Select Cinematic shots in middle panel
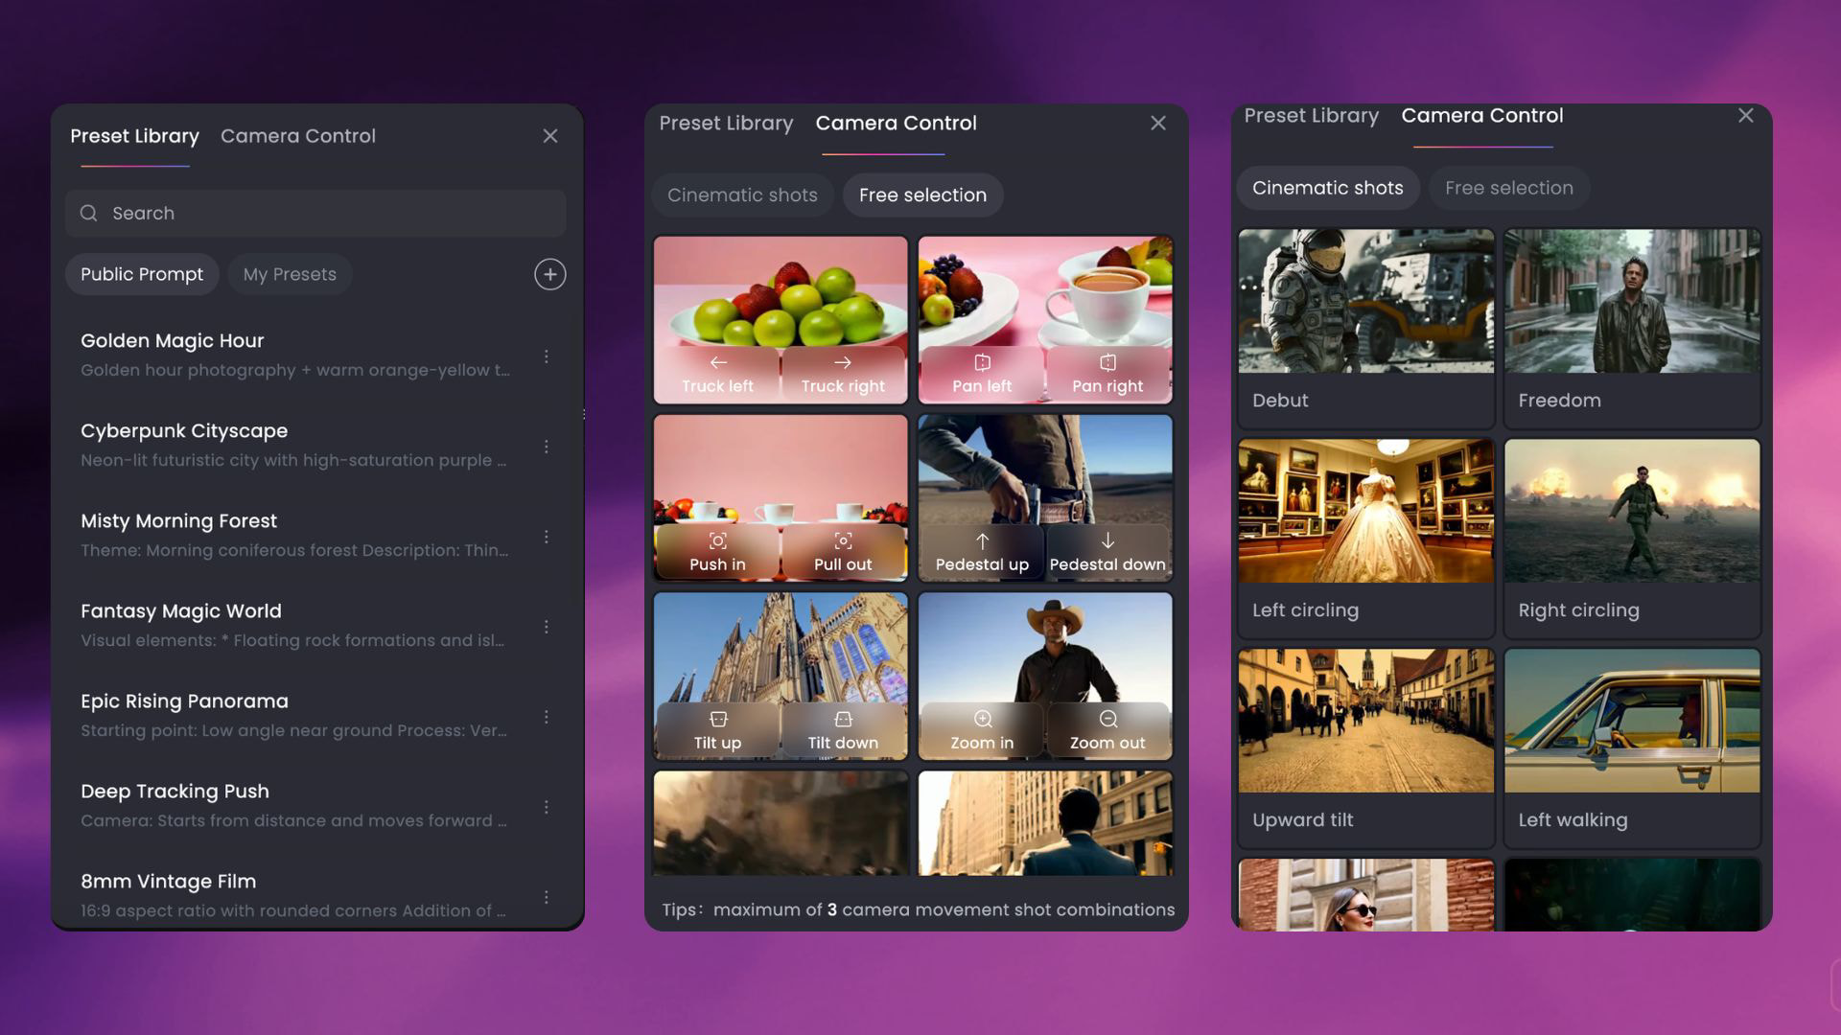Image resolution: width=1841 pixels, height=1035 pixels. [742, 195]
